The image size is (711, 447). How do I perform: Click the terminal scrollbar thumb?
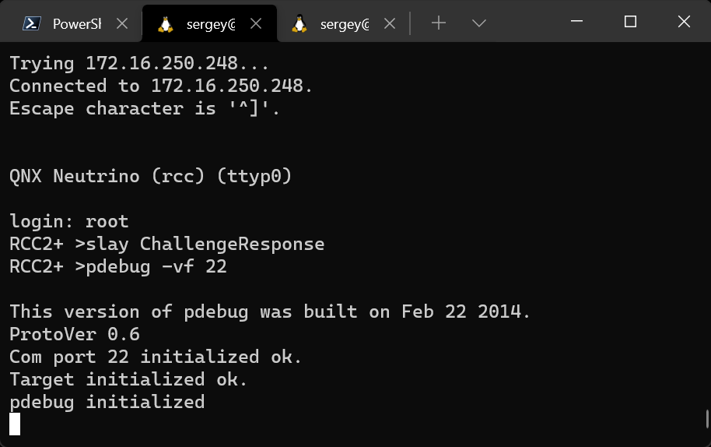707,419
